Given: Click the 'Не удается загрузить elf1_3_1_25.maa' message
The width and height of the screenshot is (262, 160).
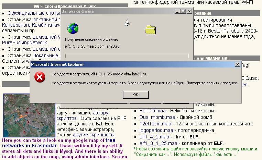Looking at the screenshot, I should [x=99, y=74].
